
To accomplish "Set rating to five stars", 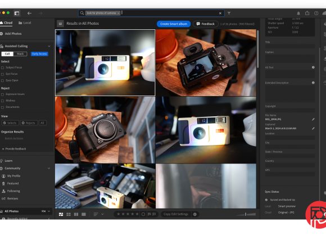I will click(137, 214).
